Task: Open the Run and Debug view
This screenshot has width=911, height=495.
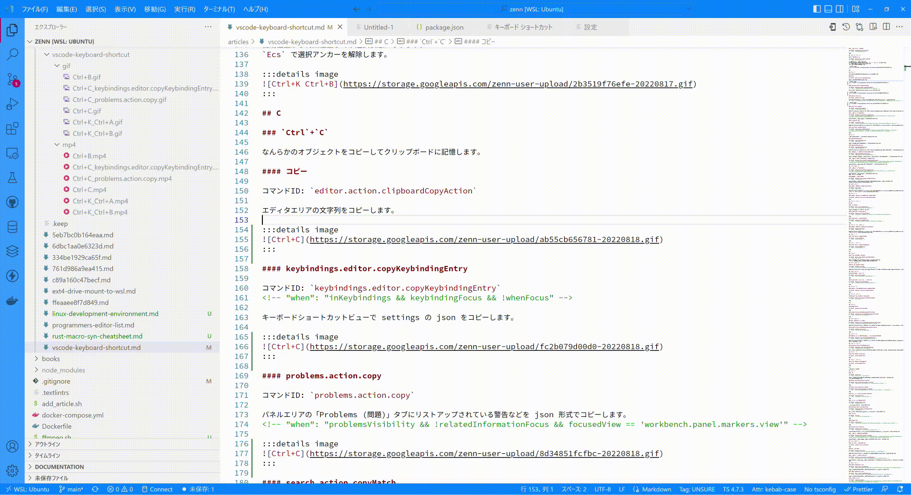Action: (12, 103)
